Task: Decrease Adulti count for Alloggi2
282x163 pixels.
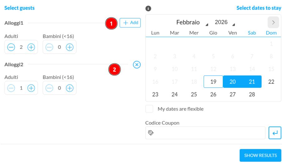Action: click(x=11, y=88)
